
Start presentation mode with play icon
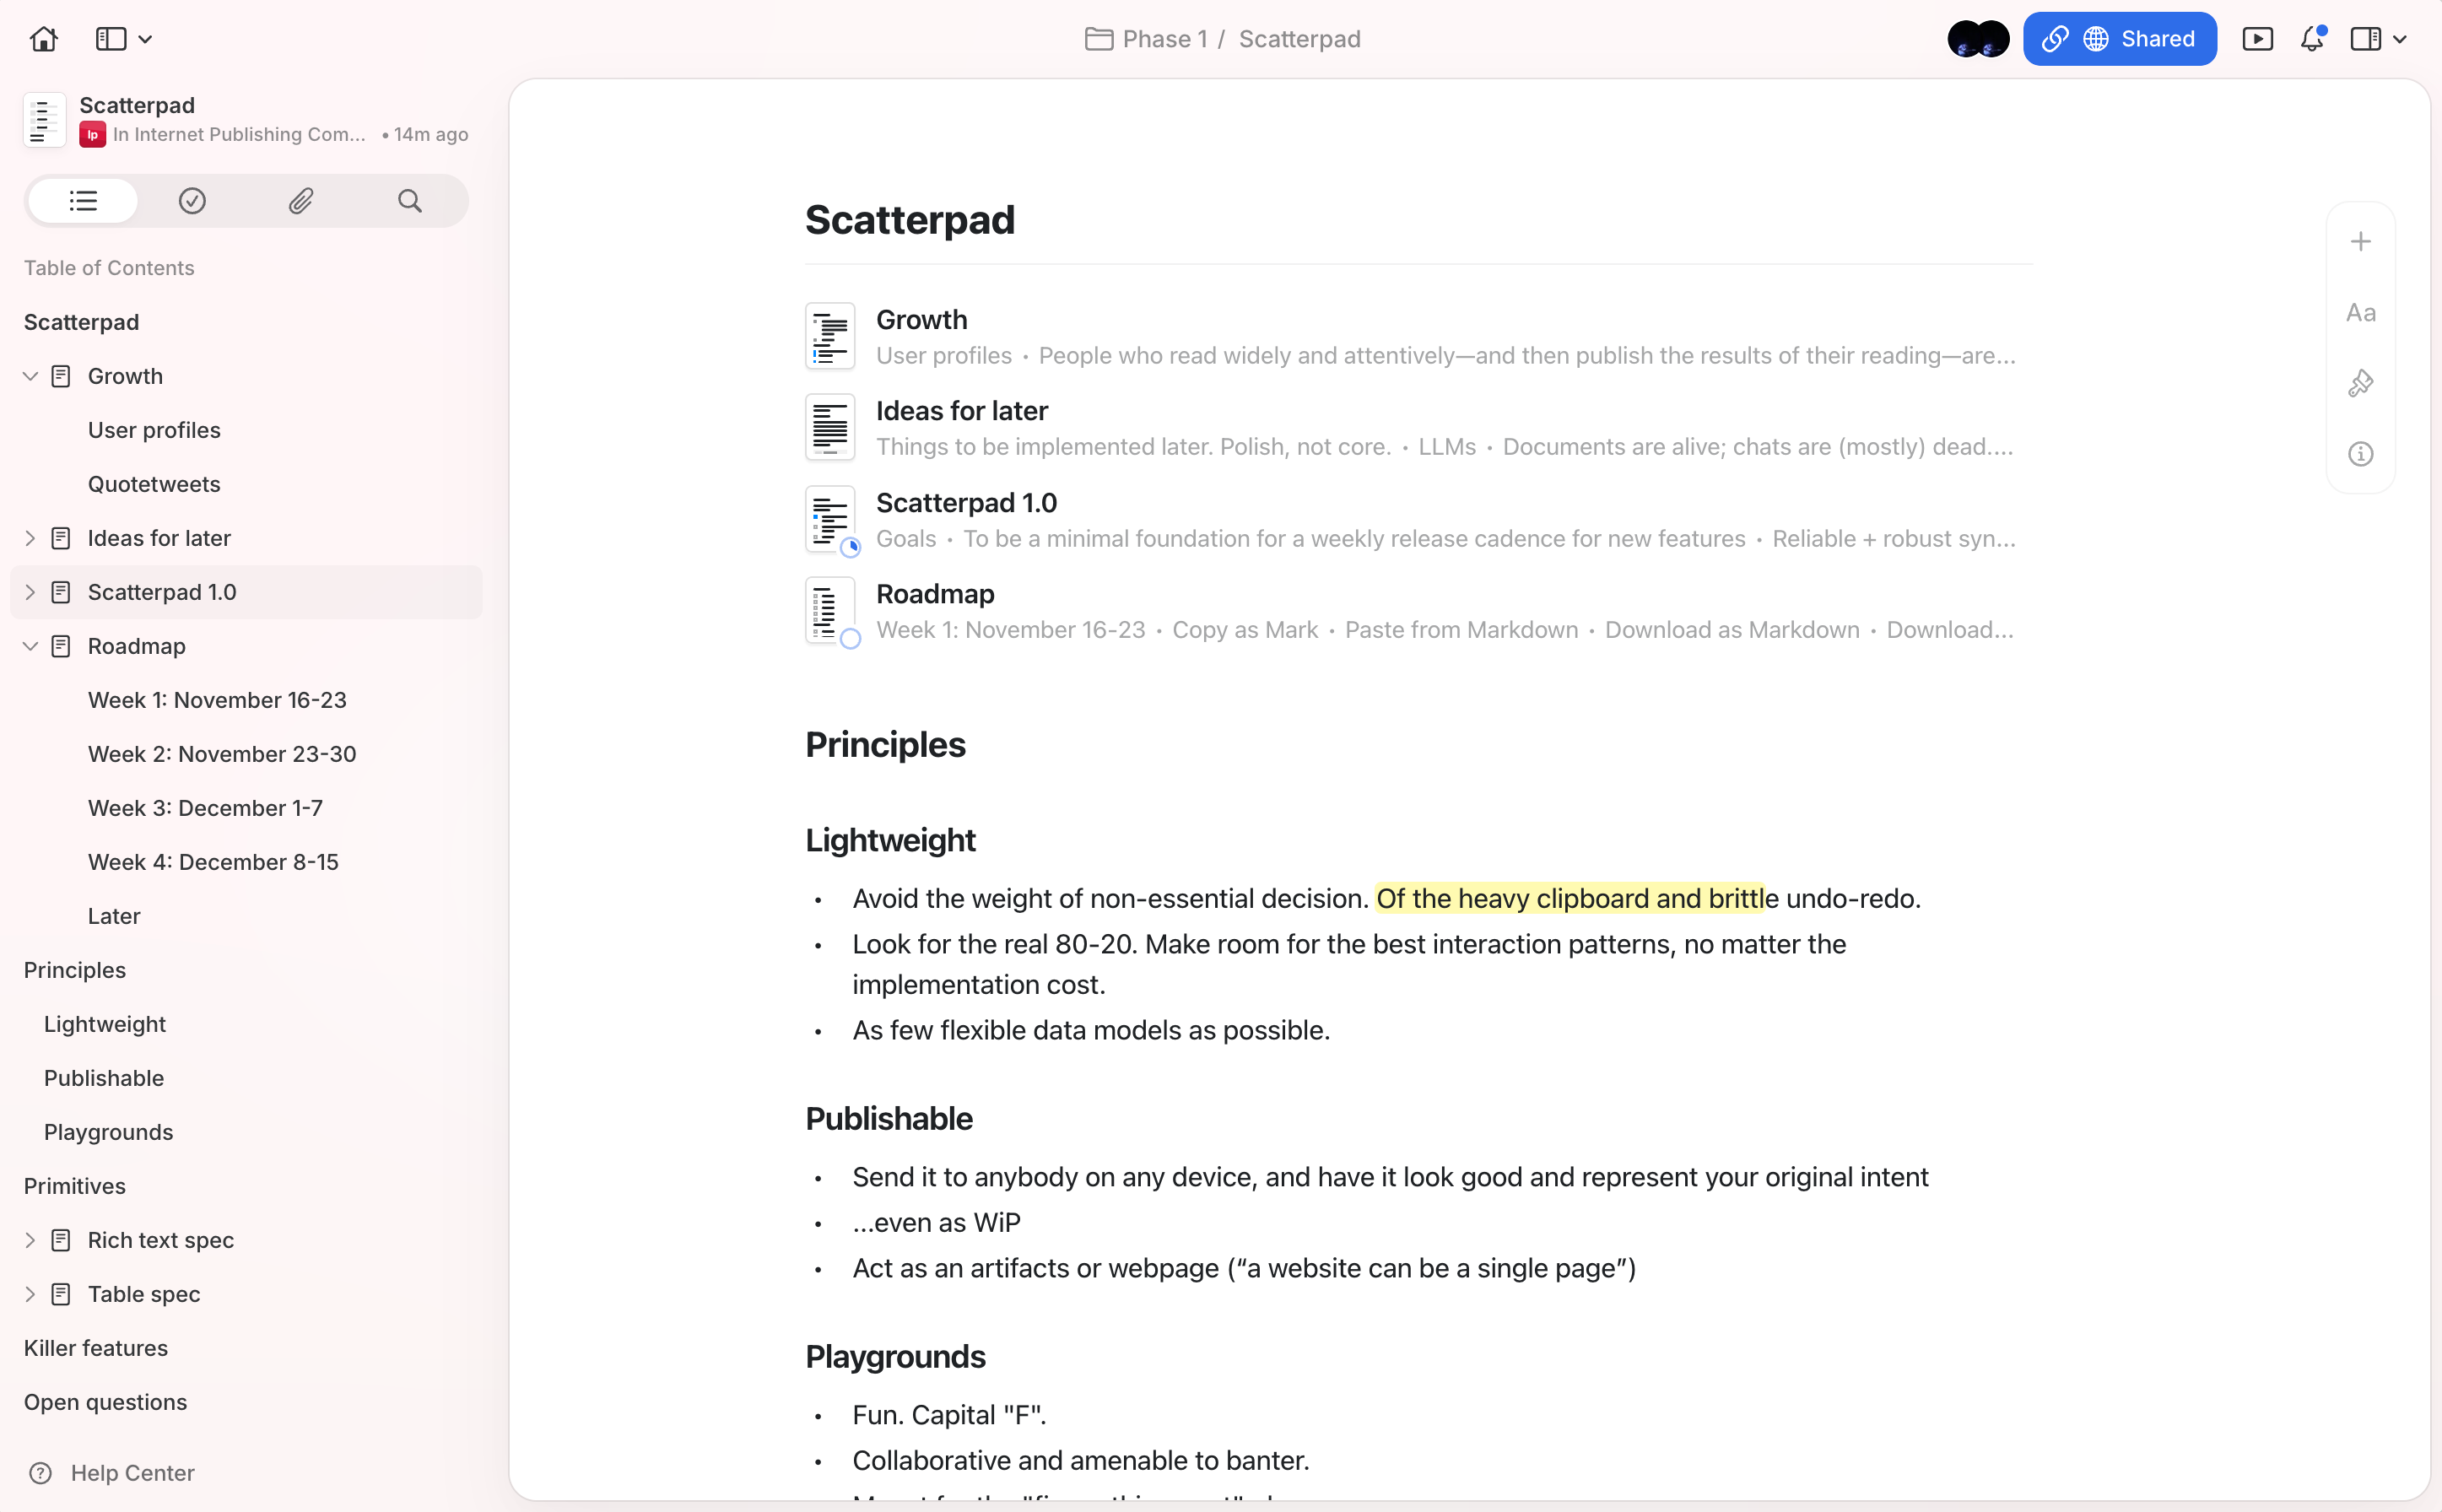pyautogui.click(x=2257, y=39)
